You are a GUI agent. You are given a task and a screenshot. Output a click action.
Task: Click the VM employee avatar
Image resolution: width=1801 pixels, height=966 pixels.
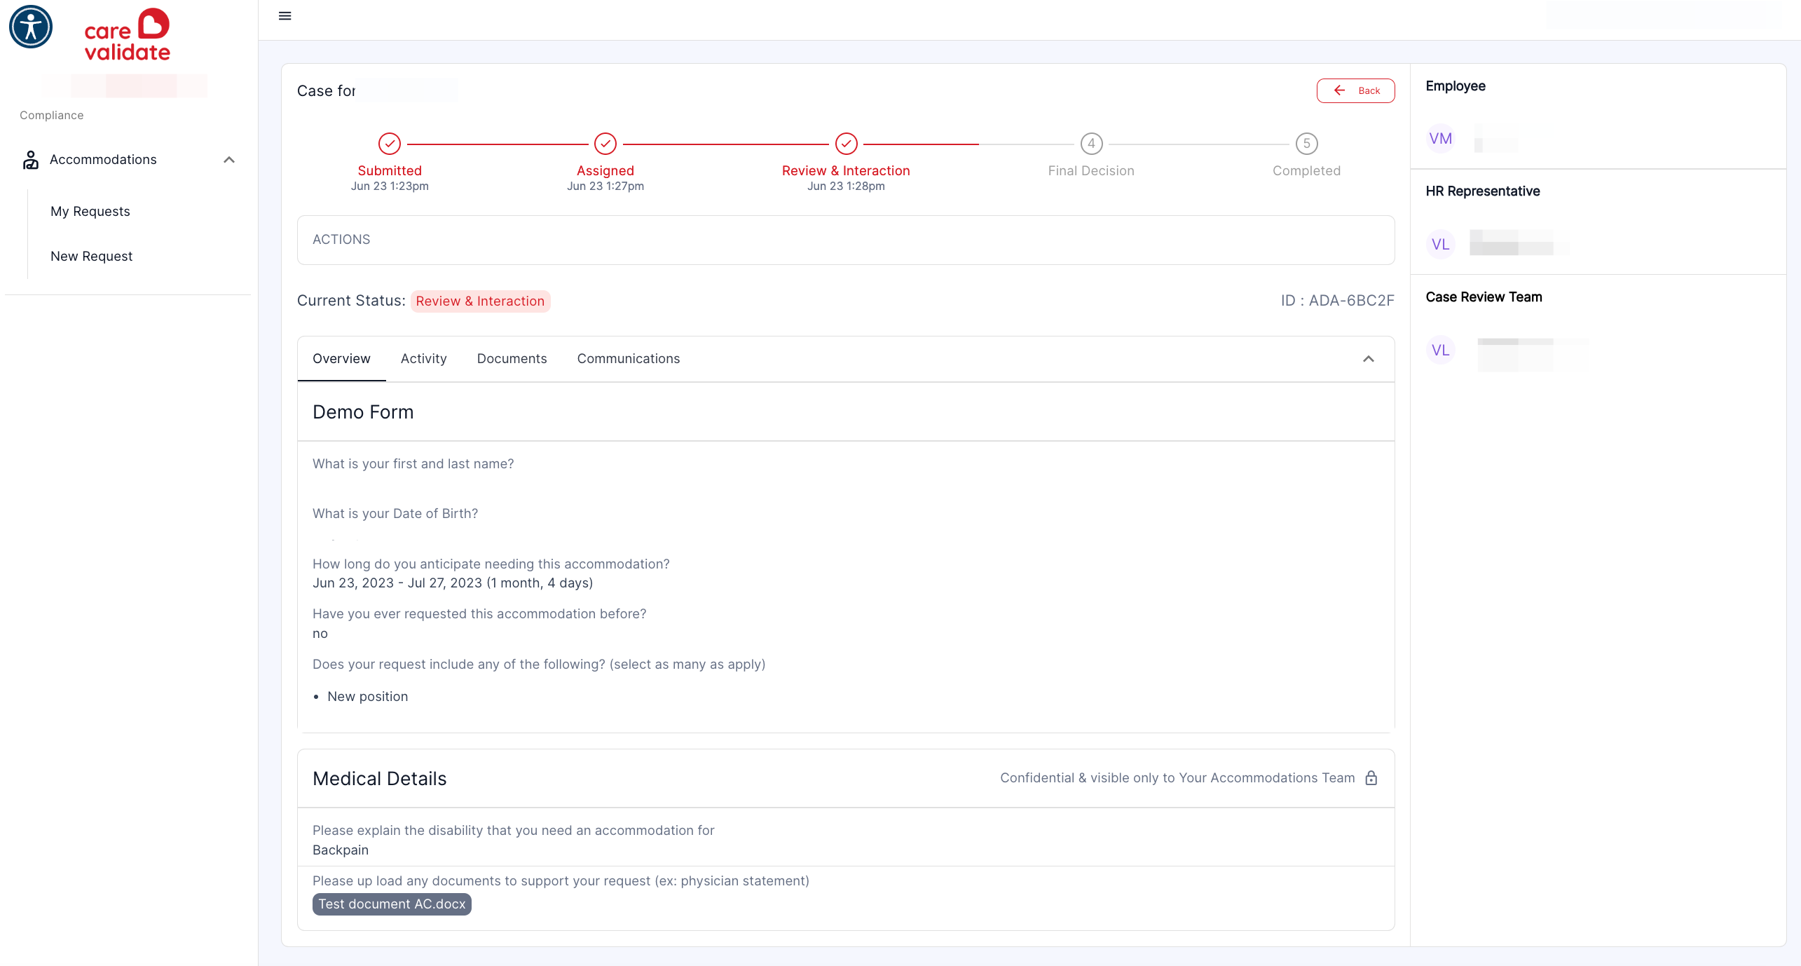(1440, 139)
